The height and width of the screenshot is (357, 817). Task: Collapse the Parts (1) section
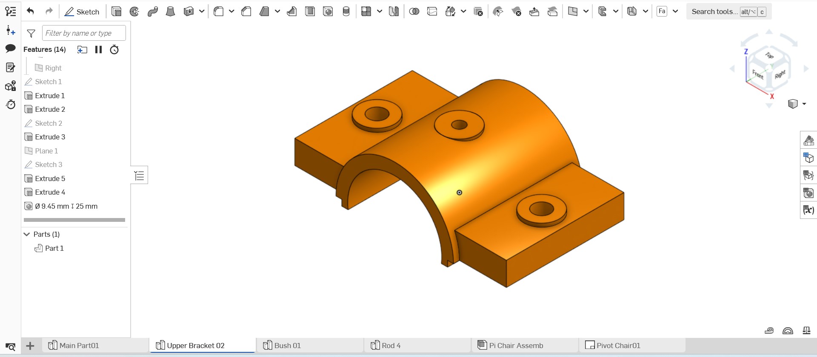(27, 234)
